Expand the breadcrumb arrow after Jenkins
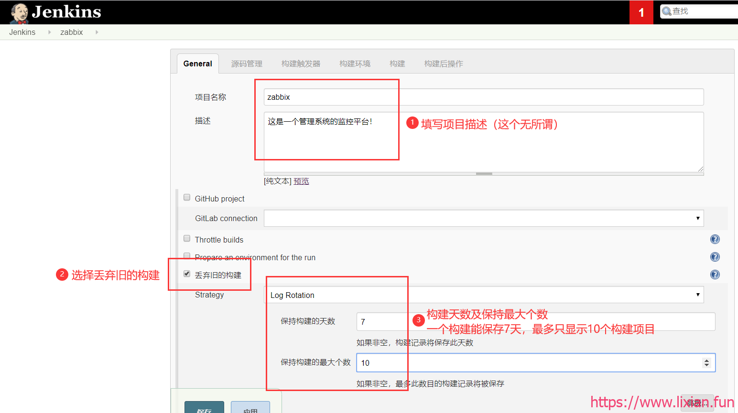The height and width of the screenshot is (413, 738). [49, 32]
